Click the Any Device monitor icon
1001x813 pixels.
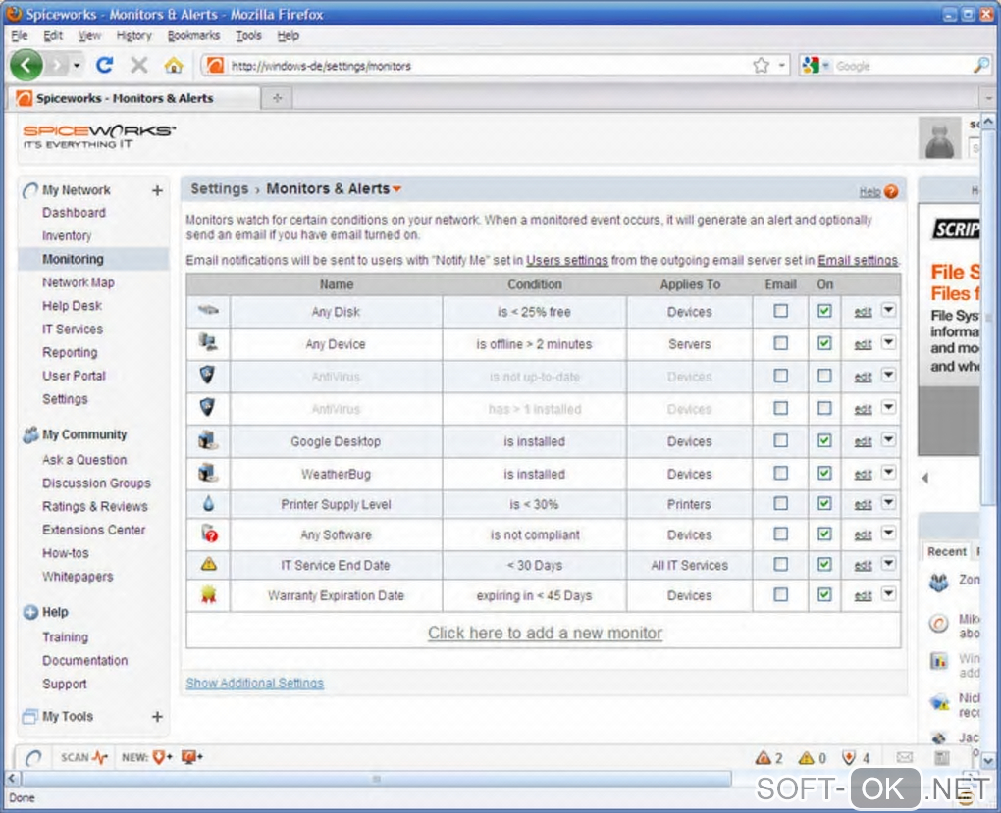(x=208, y=343)
